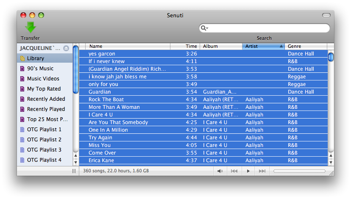Skip to next track
This screenshot has width=351, height=199.
[262, 171]
